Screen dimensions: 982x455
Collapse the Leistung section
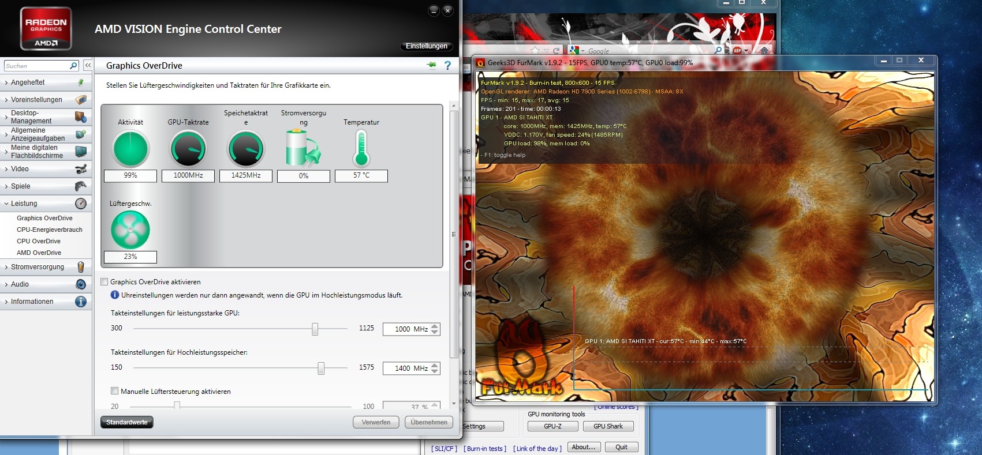pyautogui.click(x=6, y=204)
